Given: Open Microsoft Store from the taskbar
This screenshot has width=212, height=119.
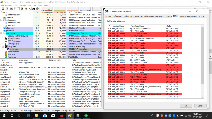Looking at the screenshot, I should pos(45,116).
